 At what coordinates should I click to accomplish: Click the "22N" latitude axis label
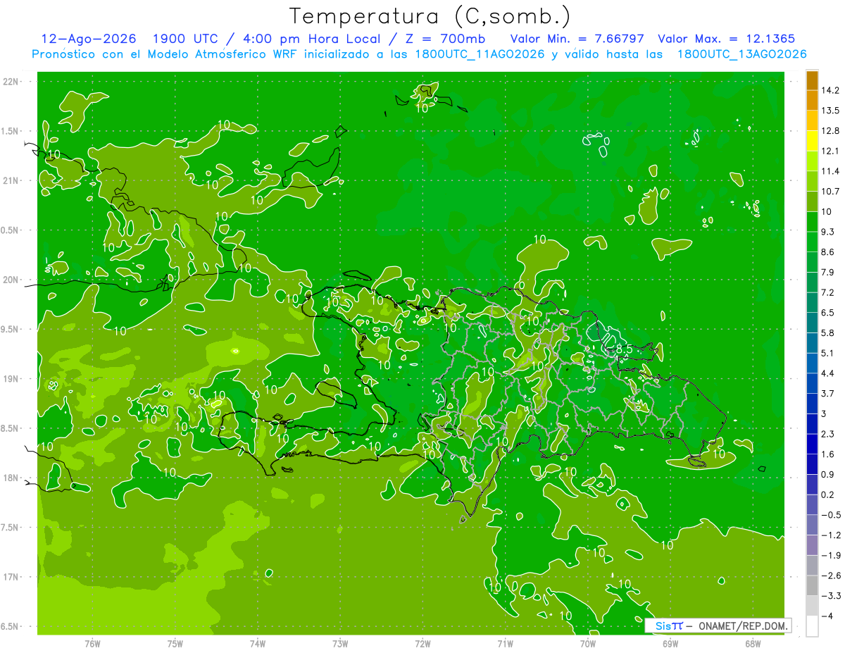12,82
